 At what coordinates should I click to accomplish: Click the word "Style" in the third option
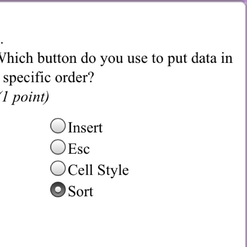click(113, 171)
